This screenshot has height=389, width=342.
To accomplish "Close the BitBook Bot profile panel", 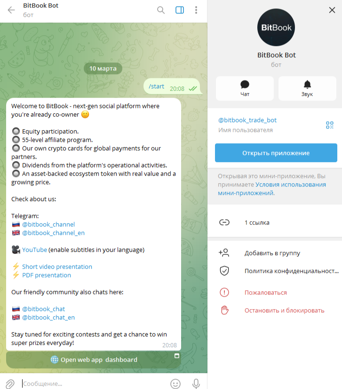I will (332, 10).
